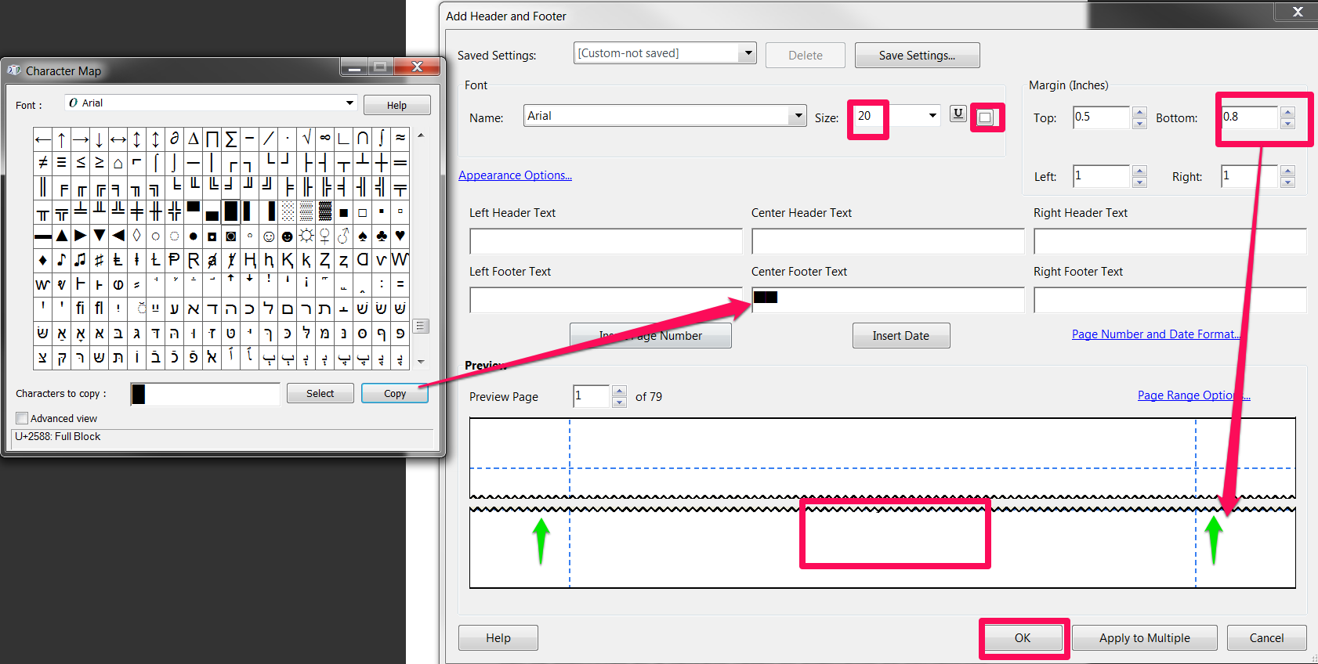Image resolution: width=1318 pixels, height=664 pixels.
Task: Select the Full Block character in grid
Action: pos(230,211)
